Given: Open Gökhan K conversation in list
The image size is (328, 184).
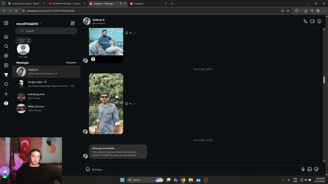Looking at the screenshot, I should coord(46,72).
